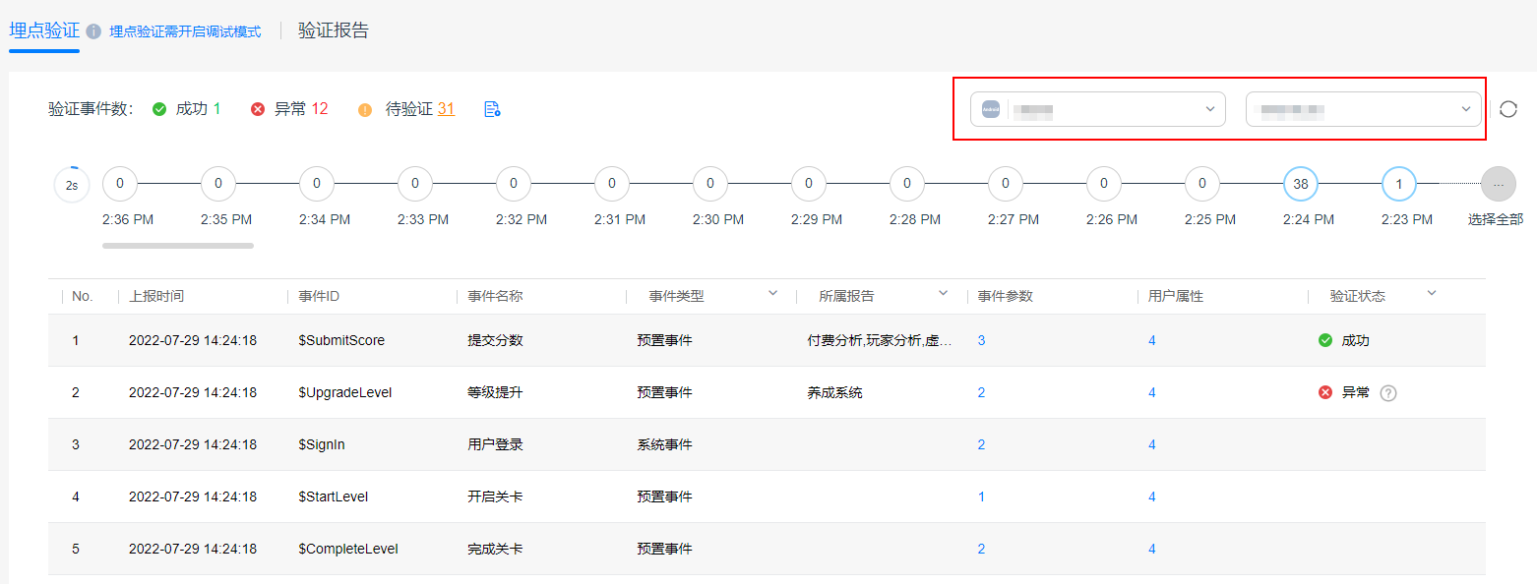Expand the 所属报告 column filter
Image resolution: width=1537 pixels, height=584 pixels.
[x=943, y=294]
